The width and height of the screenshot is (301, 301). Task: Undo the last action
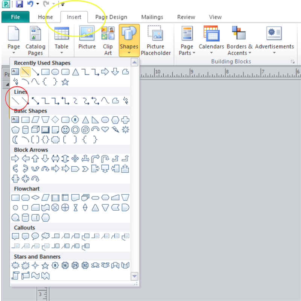(30, 4)
